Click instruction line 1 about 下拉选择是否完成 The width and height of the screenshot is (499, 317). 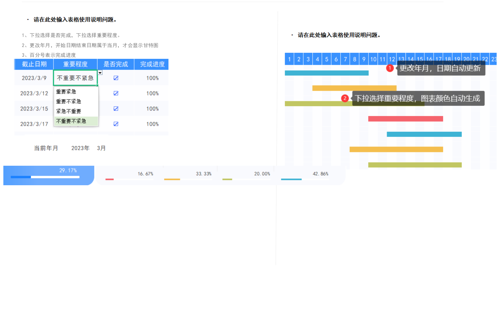click(71, 35)
